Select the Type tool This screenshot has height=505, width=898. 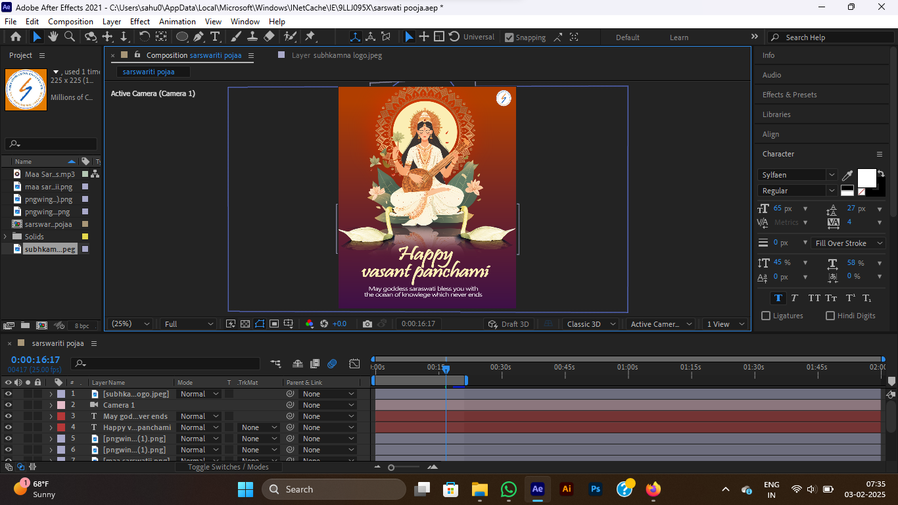[214, 37]
